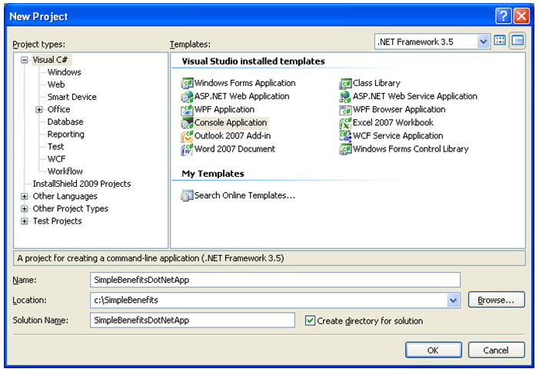Collapse the Visual C# tree node
Image resolution: width=539 pixels, height=372 pixels.
[x=24, y=60]
